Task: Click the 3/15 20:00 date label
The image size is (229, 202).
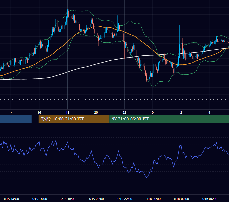Action: point(96,199)
